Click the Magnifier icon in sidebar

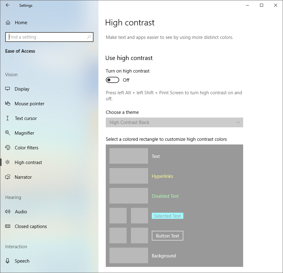(x=8, y=133)
